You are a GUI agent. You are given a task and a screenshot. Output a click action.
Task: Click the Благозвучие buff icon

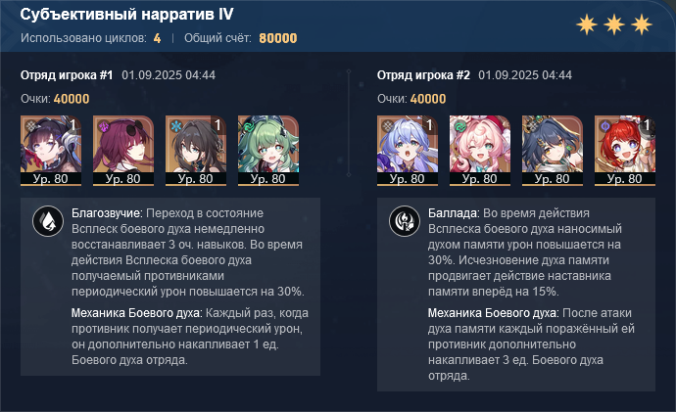pos(48,221)
